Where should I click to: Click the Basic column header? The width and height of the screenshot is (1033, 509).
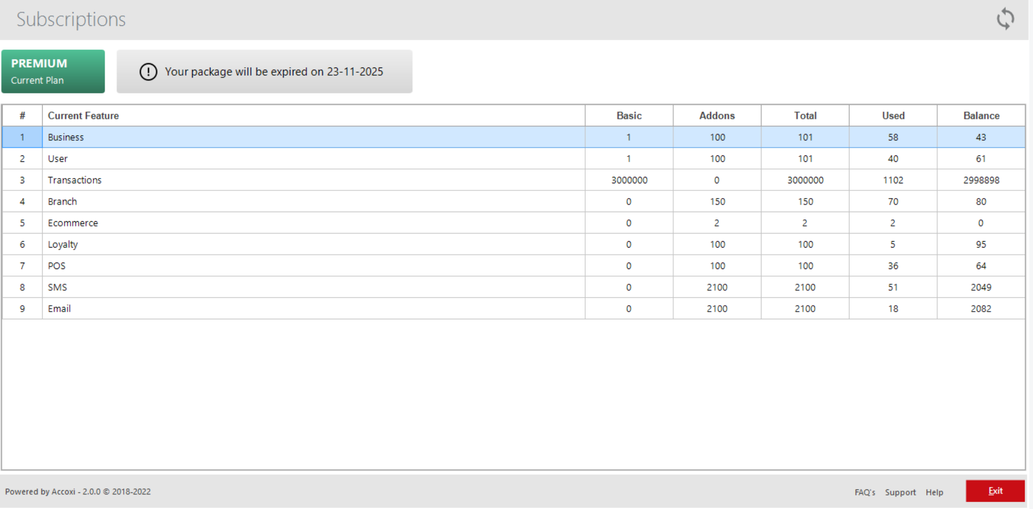[629, 116]
